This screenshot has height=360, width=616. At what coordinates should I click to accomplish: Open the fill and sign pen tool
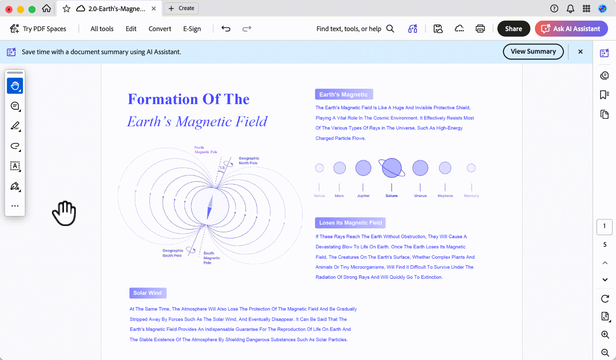point(15,186)
